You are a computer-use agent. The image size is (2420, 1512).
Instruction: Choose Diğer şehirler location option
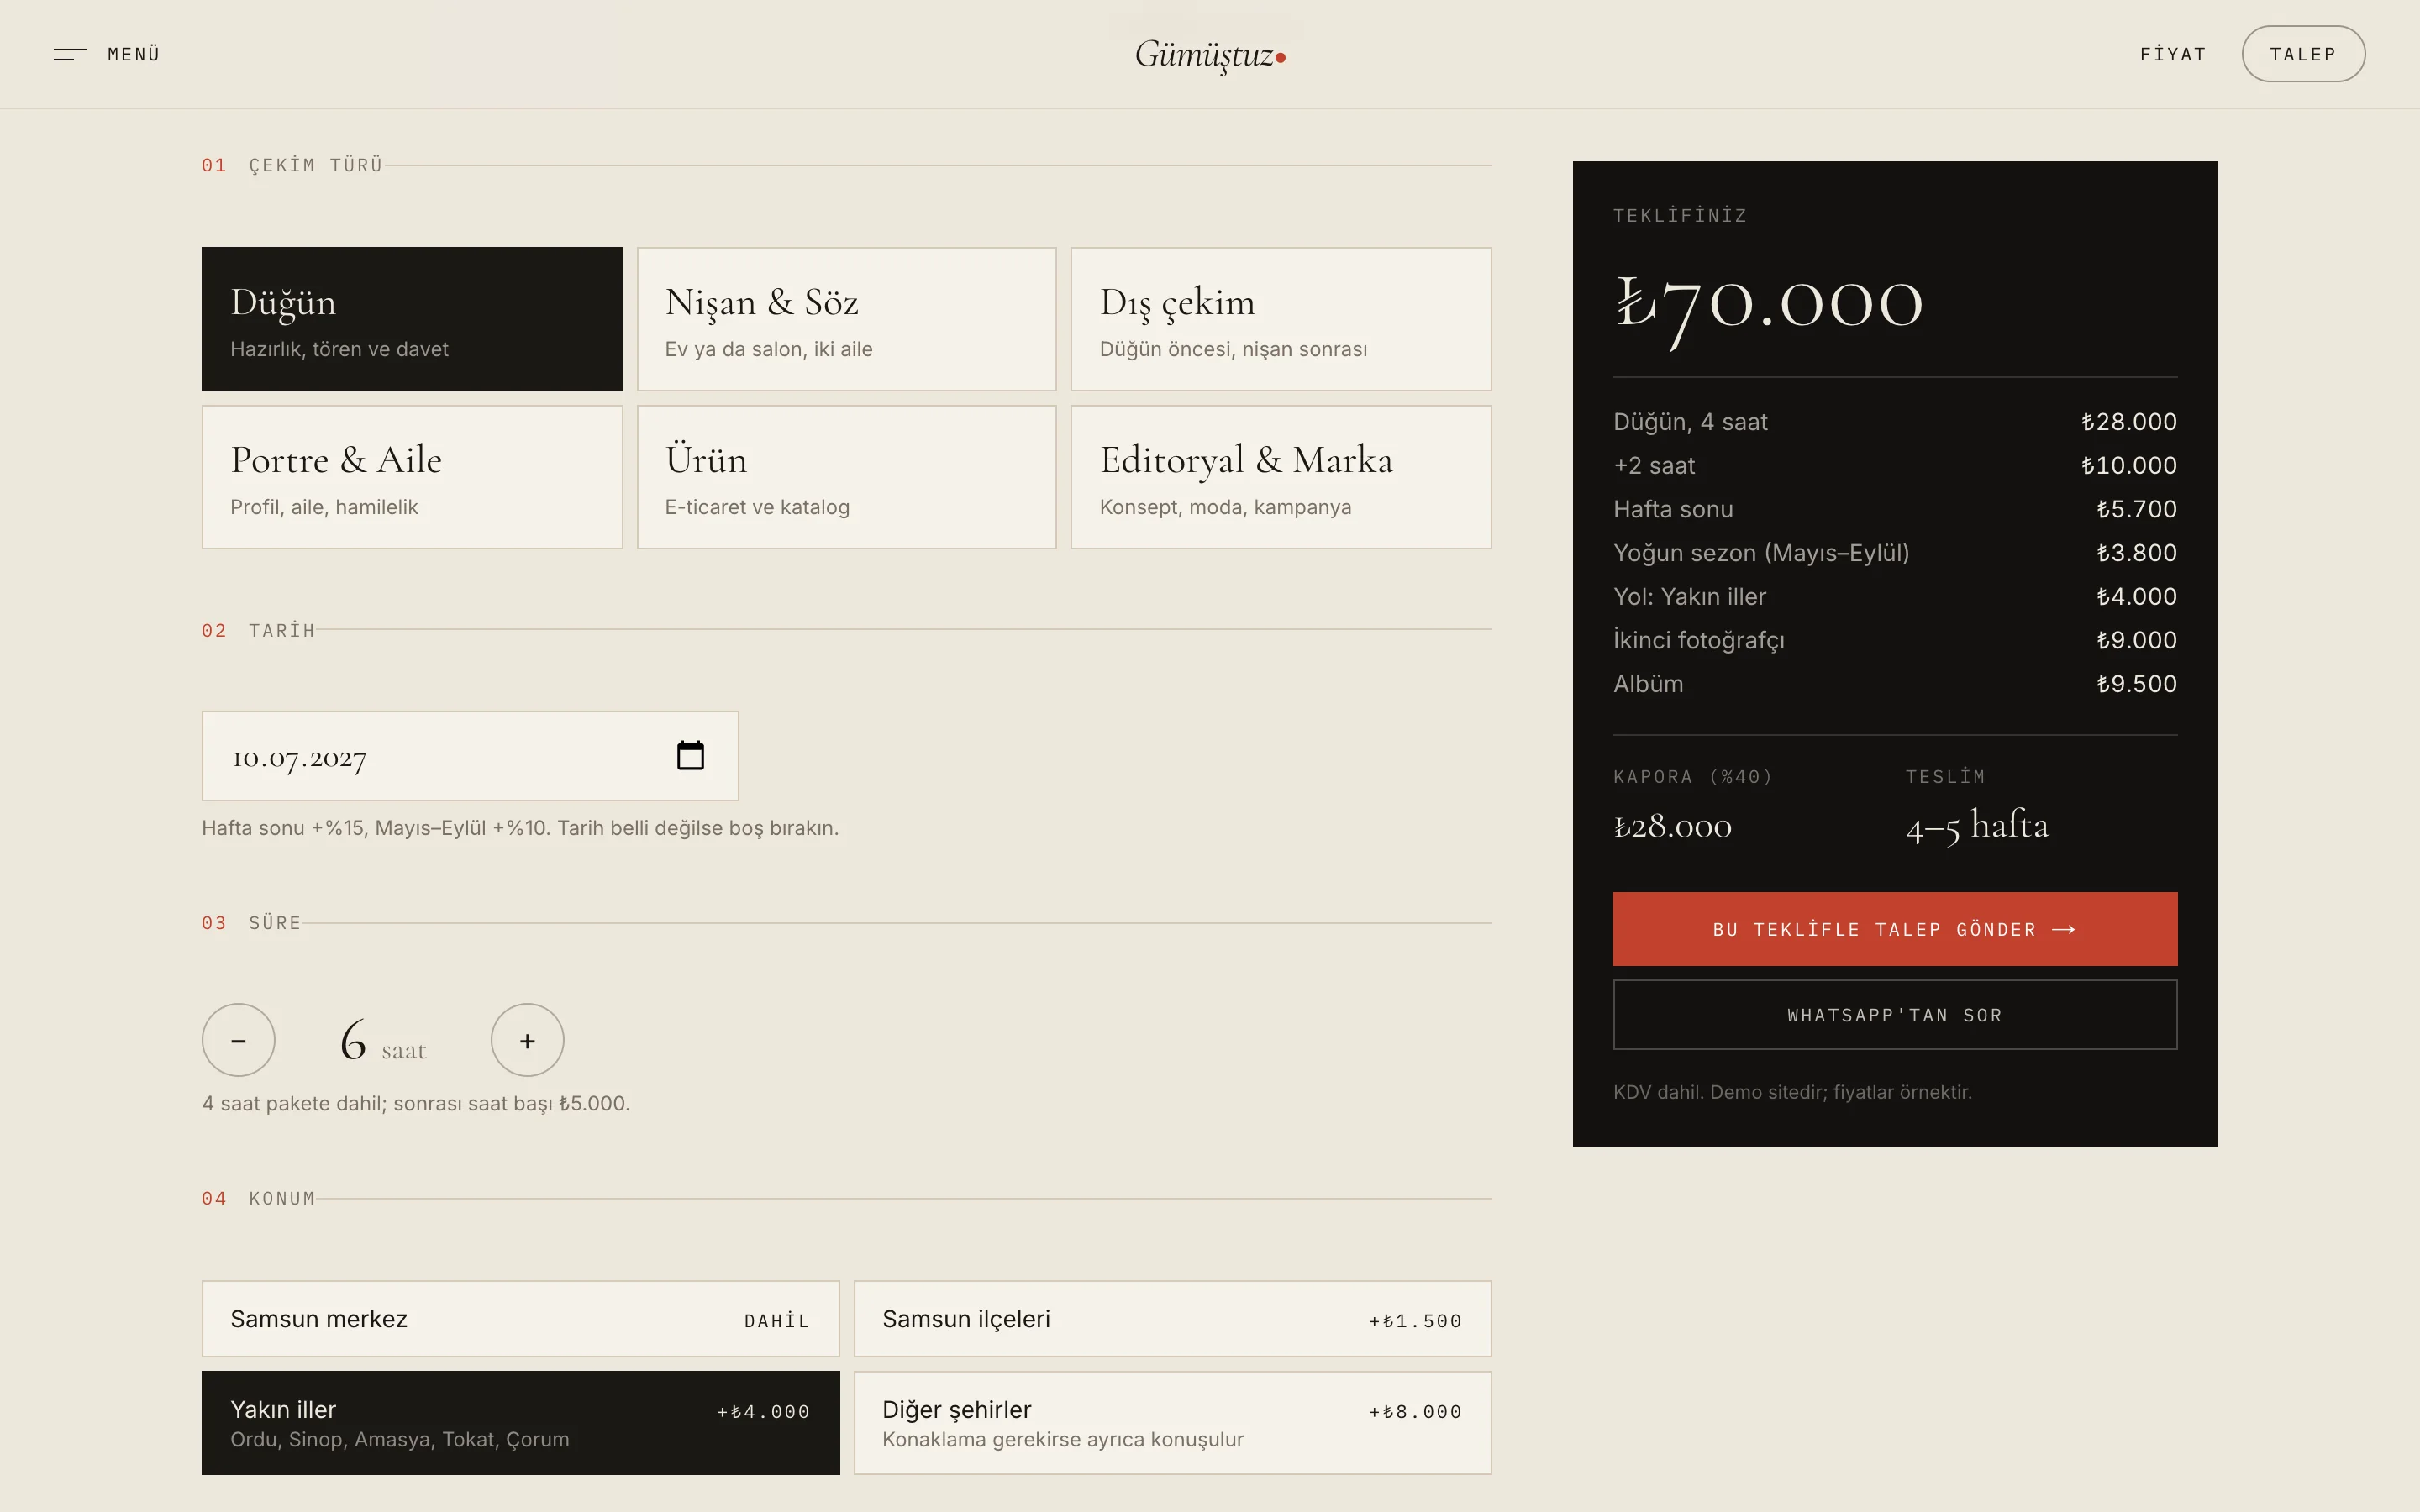tap(1173, 1423)
